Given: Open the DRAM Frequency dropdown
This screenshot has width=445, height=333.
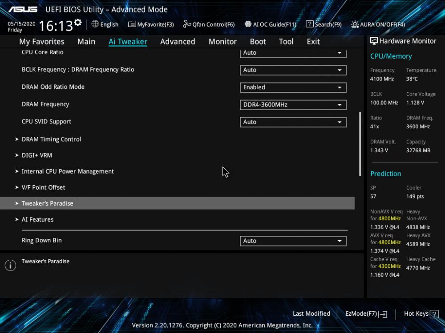Looking at the screenshot, I should pyautogui.click(x=293, y=105).
